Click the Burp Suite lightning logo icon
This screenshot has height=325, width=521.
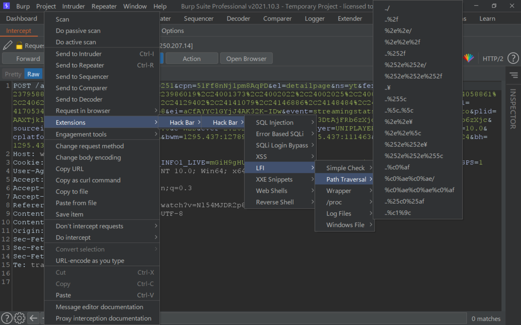click(x=7, y=6)
